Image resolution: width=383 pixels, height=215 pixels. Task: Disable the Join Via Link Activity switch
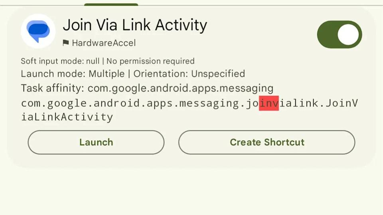(339, 34)
